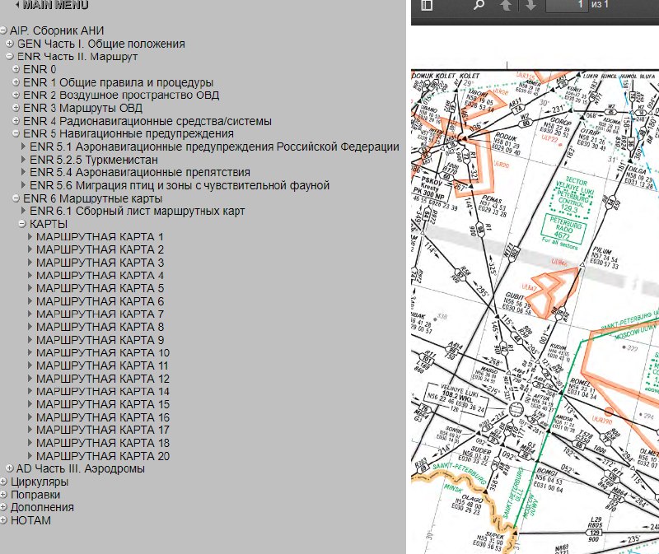Collapse the AIP. Сборник АНИ node
659x554 pixels.
(4, 30)
